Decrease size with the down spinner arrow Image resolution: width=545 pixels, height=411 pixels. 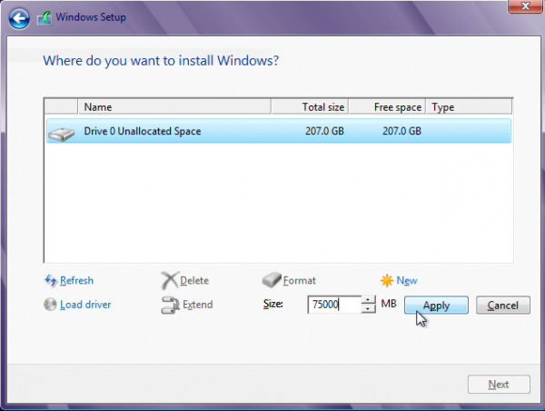[368, 308]
